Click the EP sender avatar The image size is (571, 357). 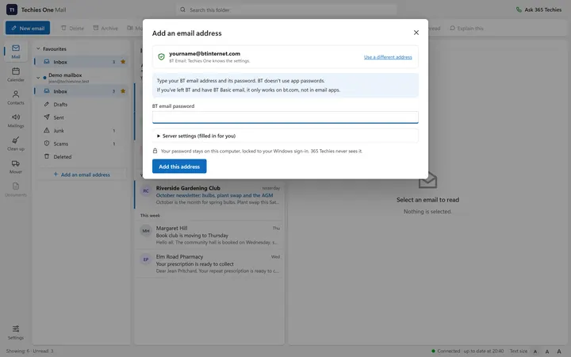(146, 259)
